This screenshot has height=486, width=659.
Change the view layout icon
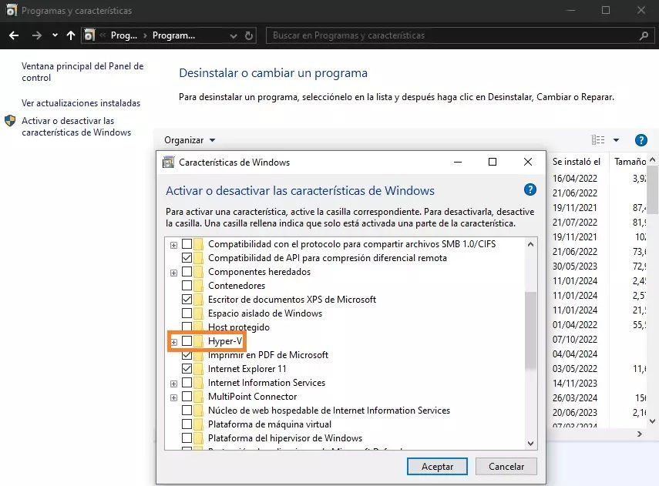[598, 140]
